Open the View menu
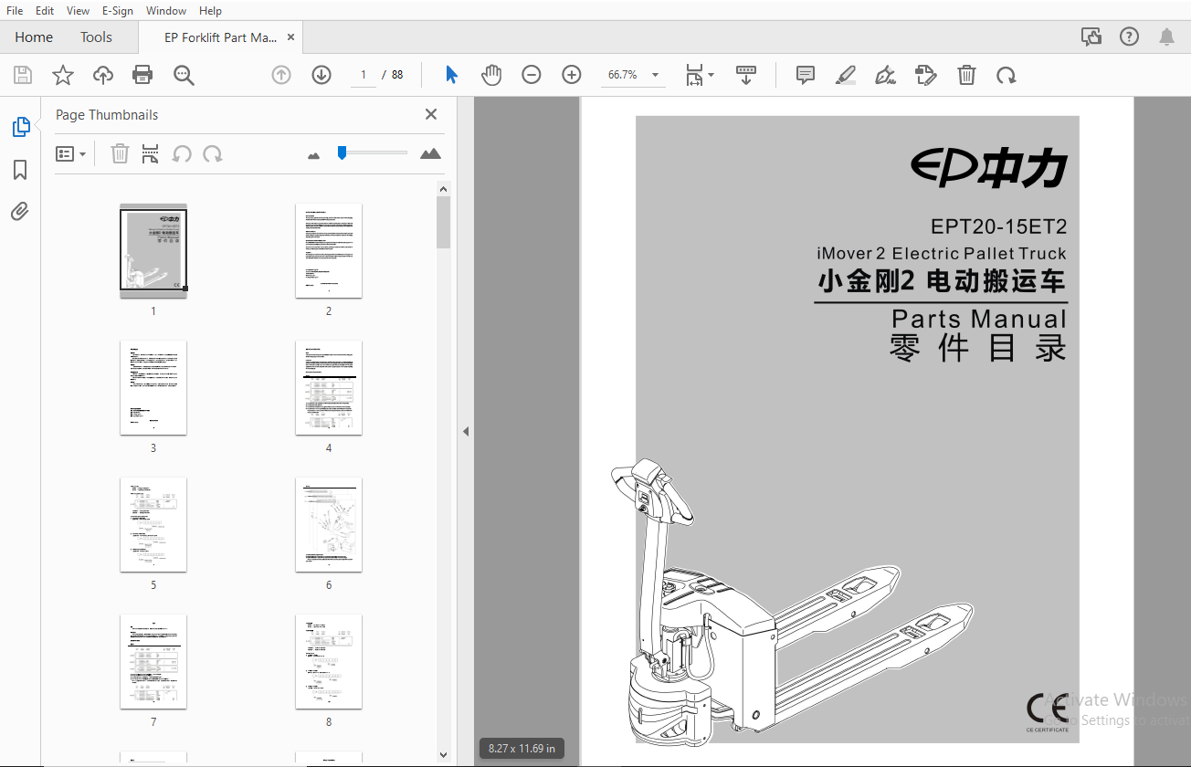The image size is (1191, 767). point(79,11)
